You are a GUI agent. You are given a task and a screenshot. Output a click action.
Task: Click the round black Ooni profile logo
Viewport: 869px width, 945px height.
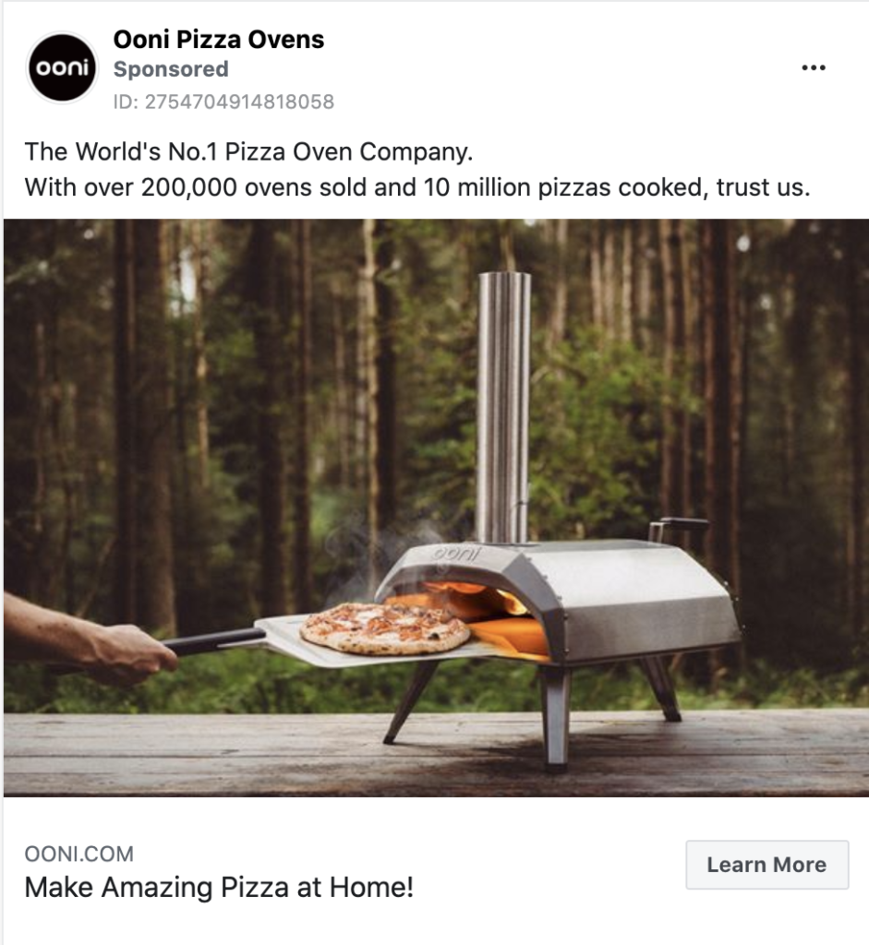(63, 67)
